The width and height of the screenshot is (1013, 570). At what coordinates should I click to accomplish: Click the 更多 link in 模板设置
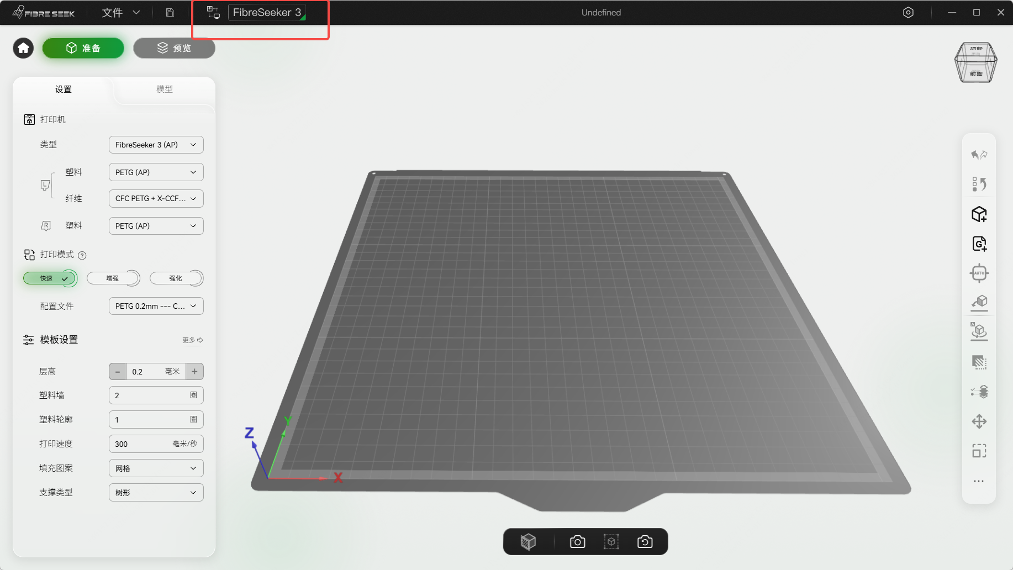pyautogui.click(x=193, y=340)
